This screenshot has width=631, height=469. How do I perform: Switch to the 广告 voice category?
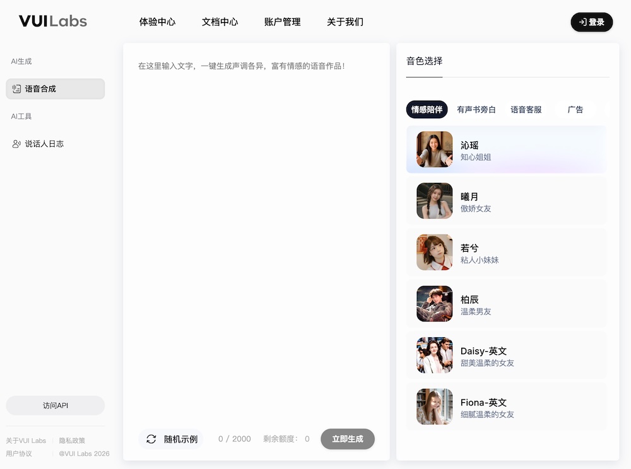(x=575, y=109)
